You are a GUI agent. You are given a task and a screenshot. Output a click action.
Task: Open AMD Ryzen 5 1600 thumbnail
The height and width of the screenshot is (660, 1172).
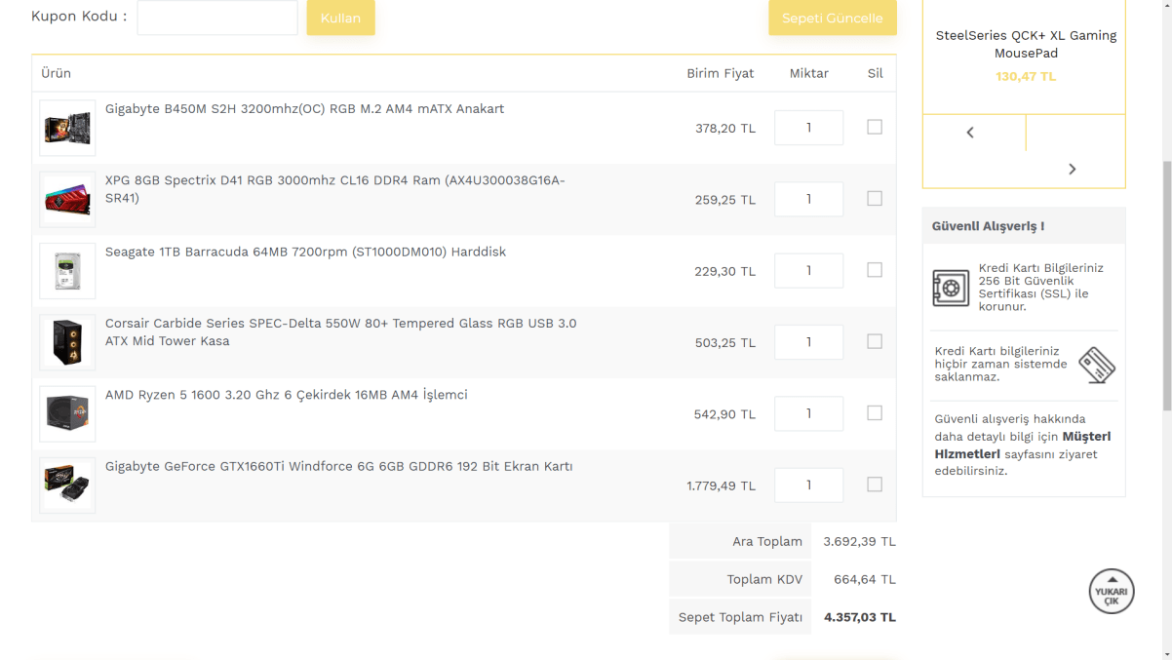[67, 413]
